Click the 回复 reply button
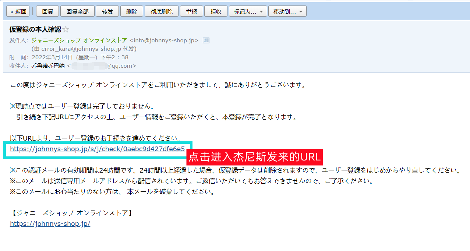 (48, 11)
